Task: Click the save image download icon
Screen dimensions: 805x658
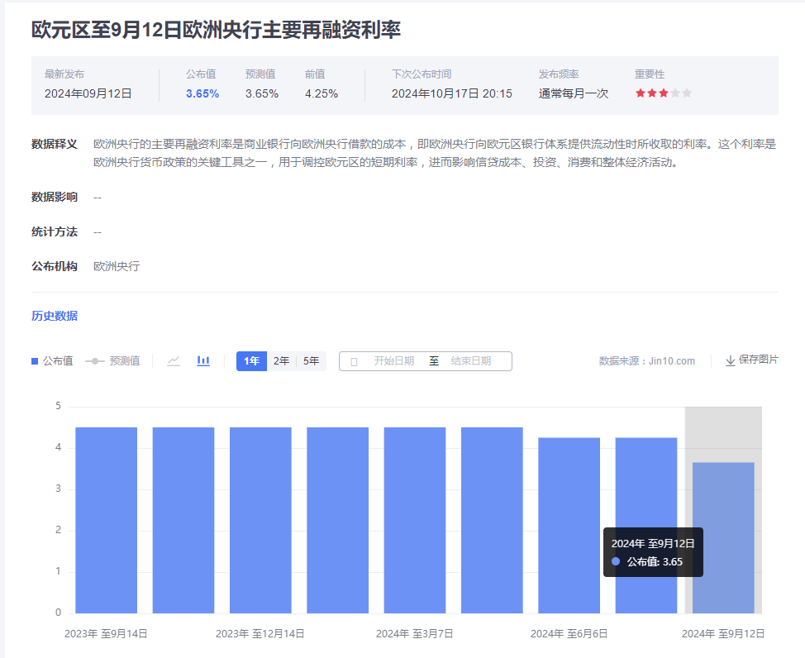Action: [x=731, y=361]
